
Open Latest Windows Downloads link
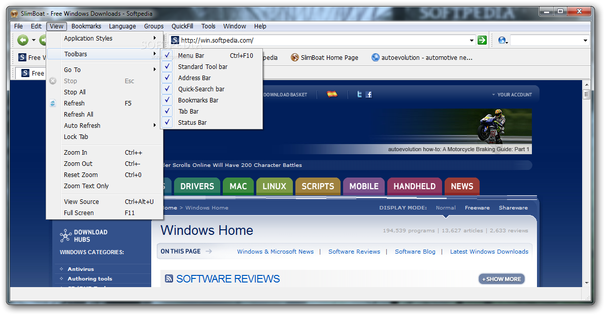(x=489, y=252)
